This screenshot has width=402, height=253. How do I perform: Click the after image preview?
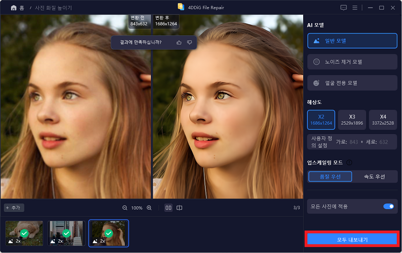coord(228,106)
